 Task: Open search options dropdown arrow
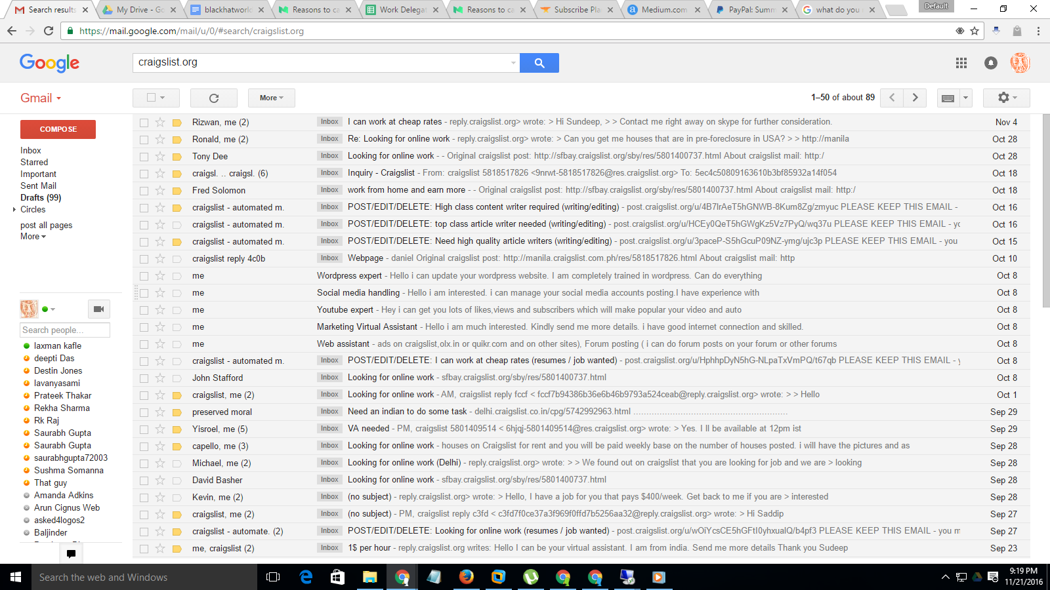[513, 63]
